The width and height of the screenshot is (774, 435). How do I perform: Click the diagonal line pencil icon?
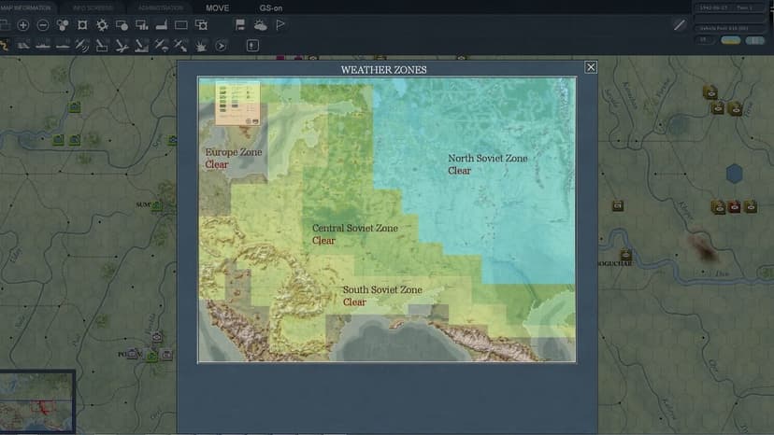coord(680,24)
